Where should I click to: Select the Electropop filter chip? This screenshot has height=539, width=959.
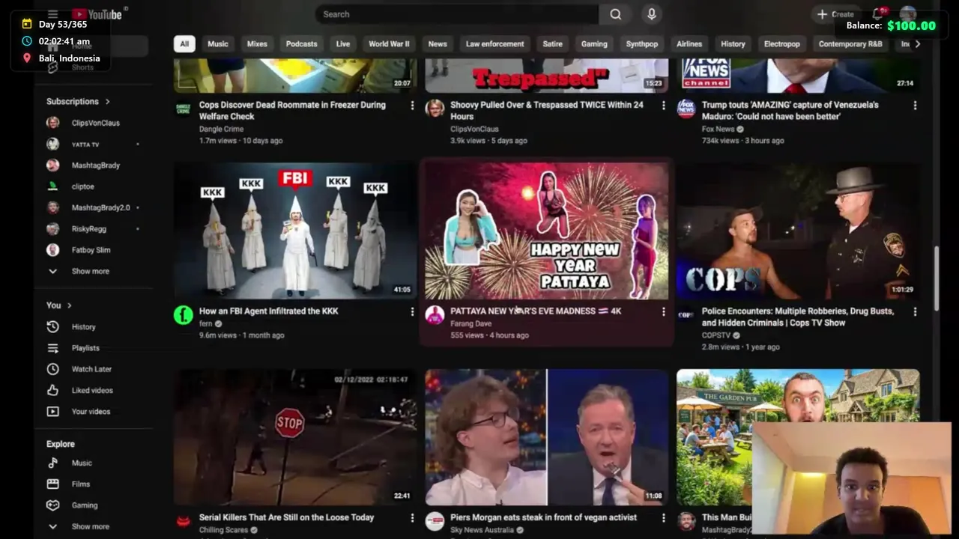(781, 44)
